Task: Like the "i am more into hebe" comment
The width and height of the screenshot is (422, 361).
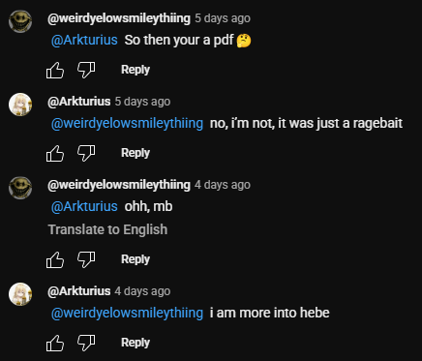Action: 55,343
